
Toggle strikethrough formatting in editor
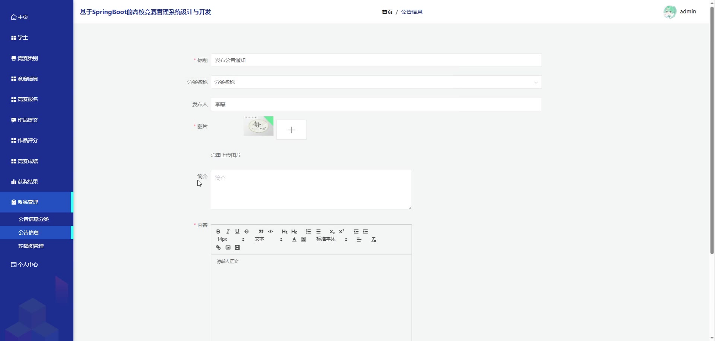coord(247,231)
